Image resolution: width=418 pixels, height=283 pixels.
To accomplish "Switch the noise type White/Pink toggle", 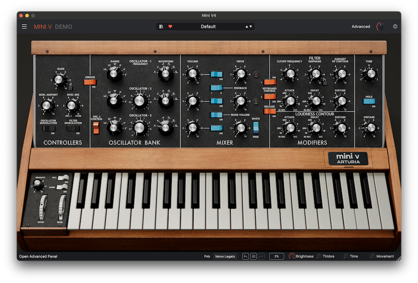I will 256,127.
